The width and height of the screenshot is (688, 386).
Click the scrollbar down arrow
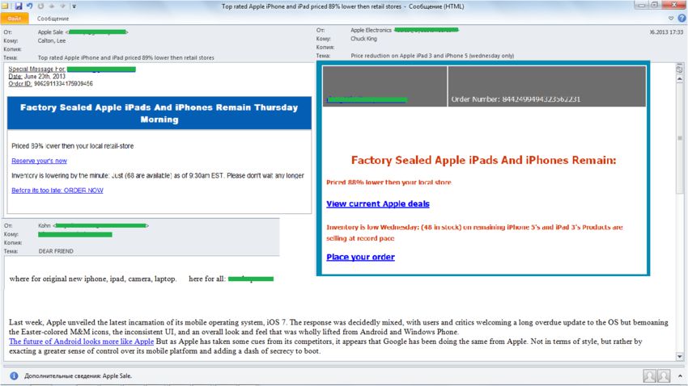click(x=680, y=357)
